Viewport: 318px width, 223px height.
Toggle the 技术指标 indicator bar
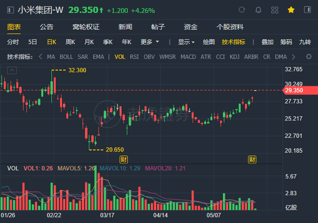tap(233, 42)
